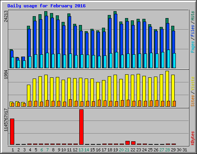Viewport: 197px width, 154px height.
Task: Click the orange sites bar for day 11
Action: click(x=70, y=103)
